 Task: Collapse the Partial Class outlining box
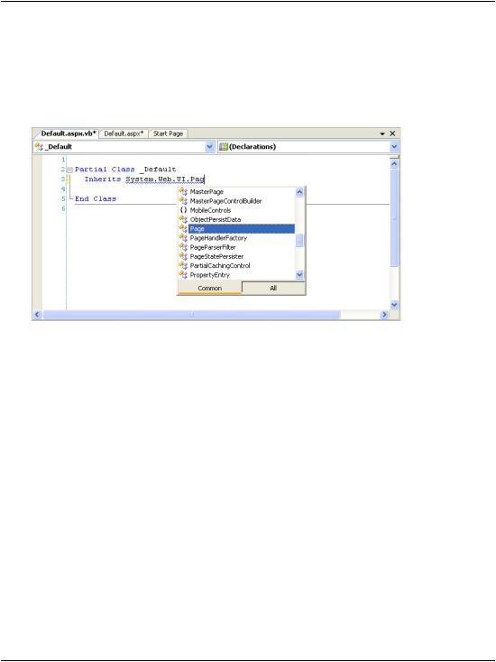(70, 170)
